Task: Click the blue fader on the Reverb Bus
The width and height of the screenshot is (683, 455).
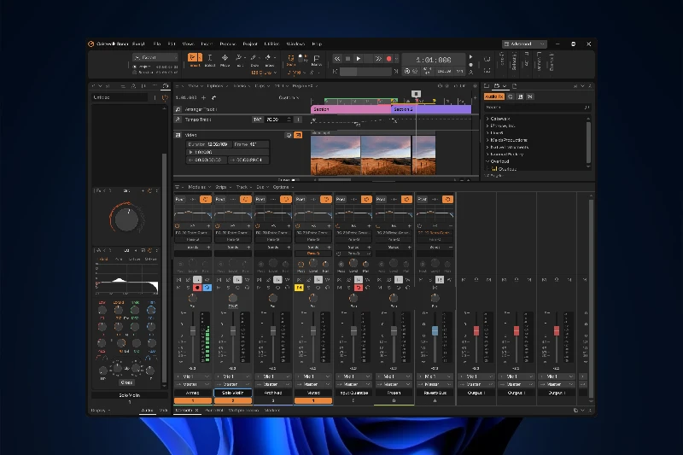Action: click(x=435, y=330)
